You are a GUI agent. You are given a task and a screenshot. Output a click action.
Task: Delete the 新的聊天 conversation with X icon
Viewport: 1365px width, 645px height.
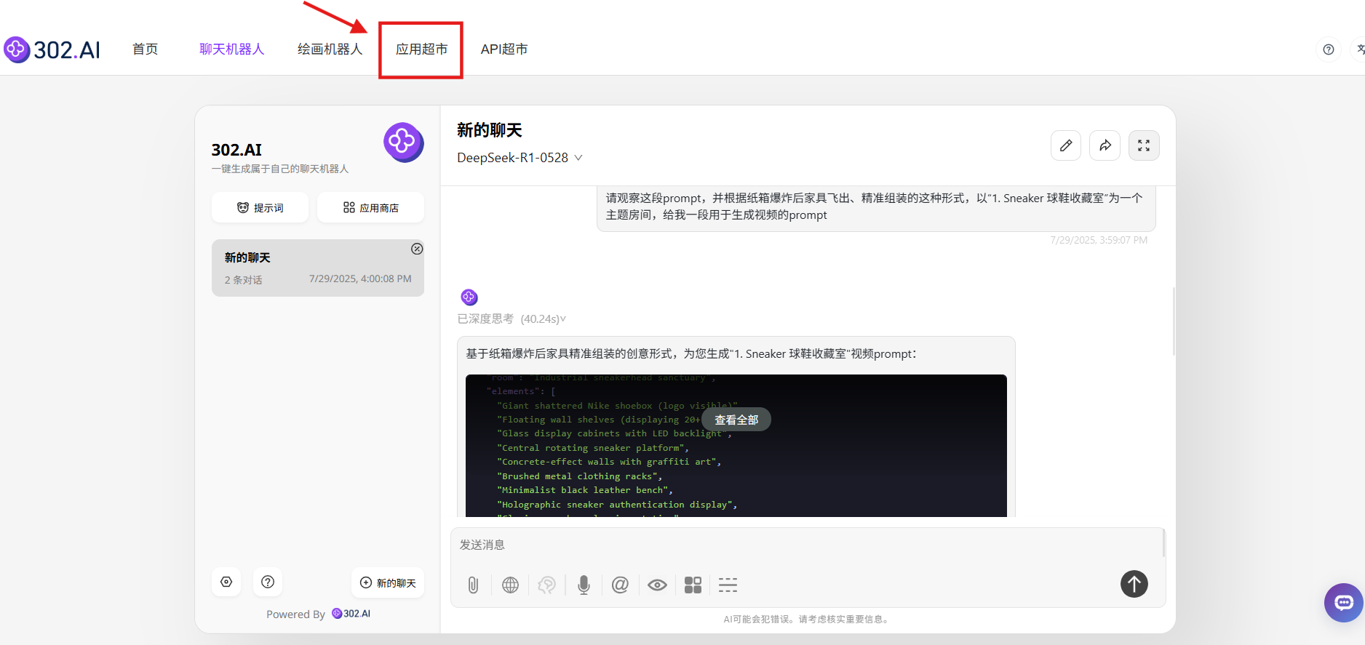(417, 249)
